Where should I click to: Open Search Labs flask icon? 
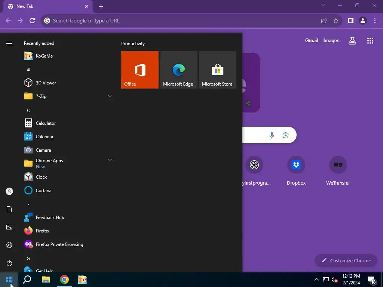click(x=352, y=40)
